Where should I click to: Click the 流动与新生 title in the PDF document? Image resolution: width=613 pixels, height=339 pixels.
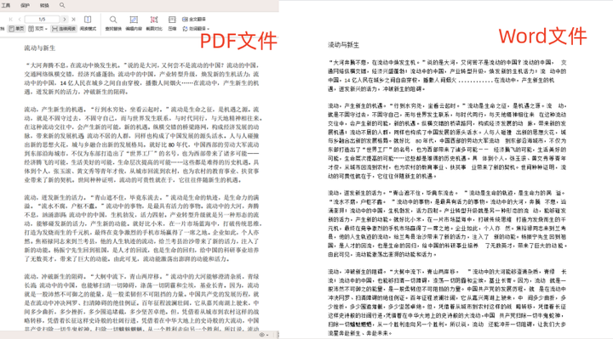click(x=39, y=48)
